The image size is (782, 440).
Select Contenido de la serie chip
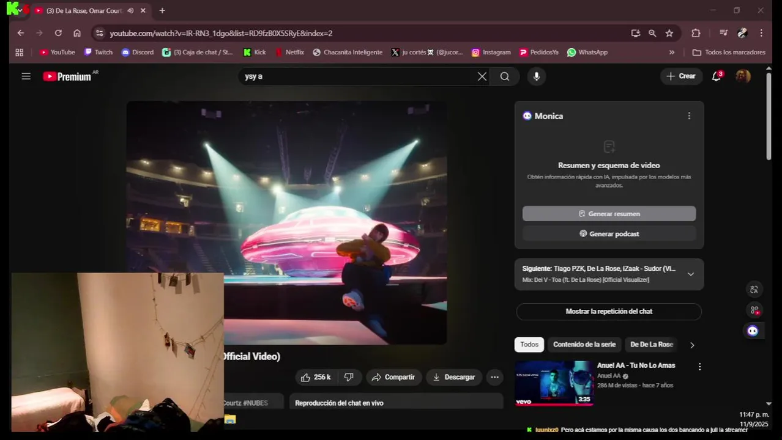tap(584, 344)
